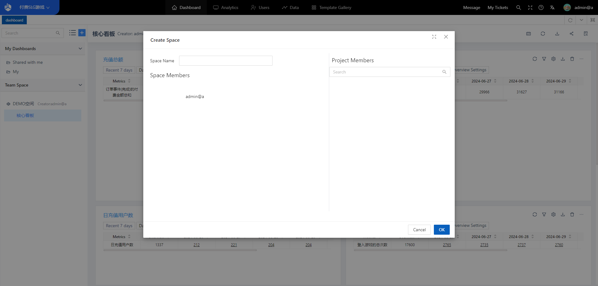Click the blue plus add dashboard icon
Screen dimensions: 598x286
click(82, 33)
